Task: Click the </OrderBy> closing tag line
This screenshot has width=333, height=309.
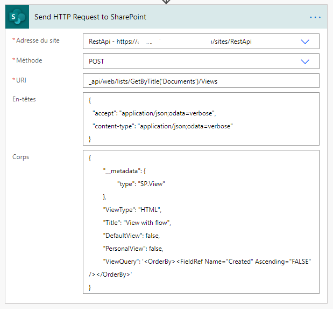Action: click(110, 274)
